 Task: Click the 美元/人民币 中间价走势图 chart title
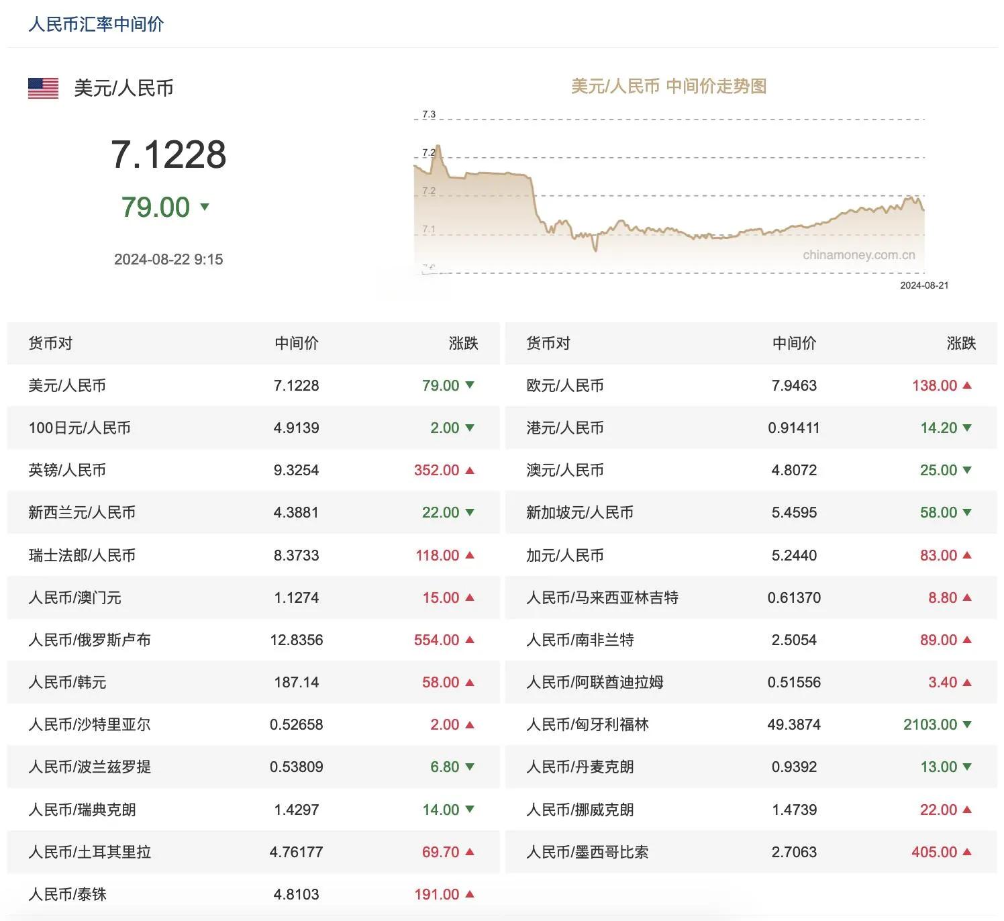pos(668,86)
